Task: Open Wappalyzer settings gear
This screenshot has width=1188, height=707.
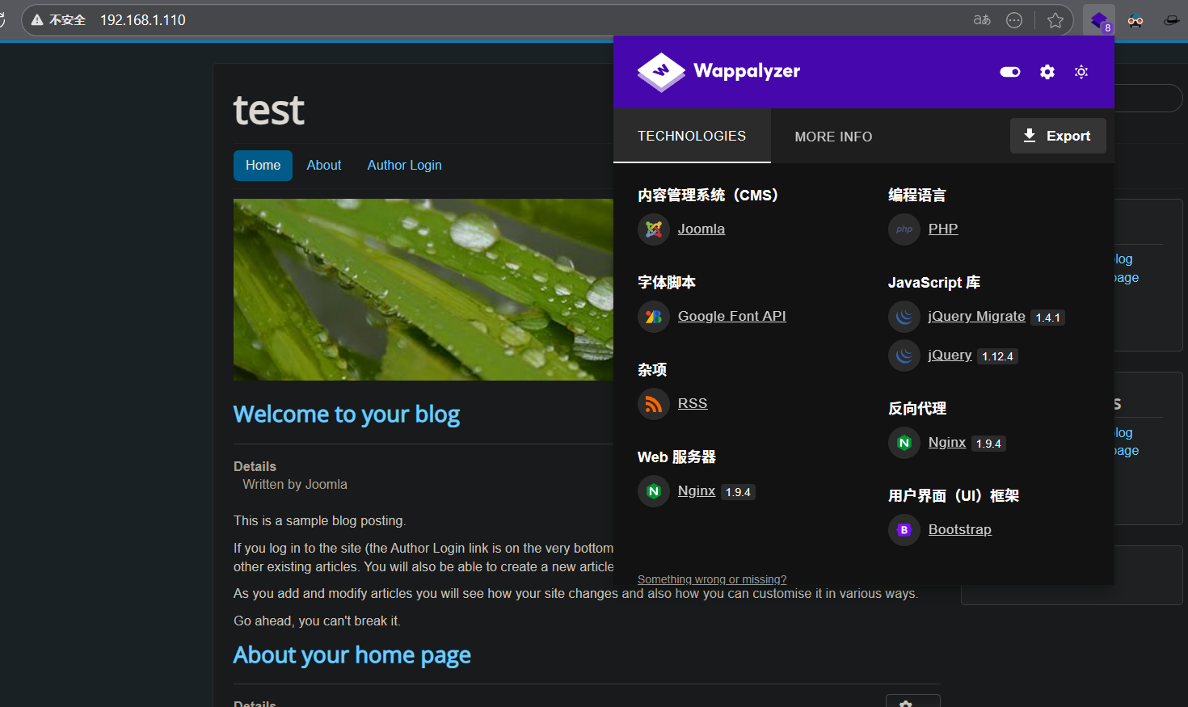Action: pos(1047,72)
